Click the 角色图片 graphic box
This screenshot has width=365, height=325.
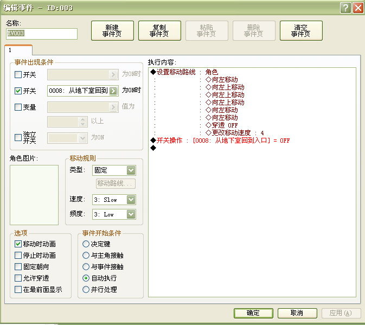click(34, 195)
